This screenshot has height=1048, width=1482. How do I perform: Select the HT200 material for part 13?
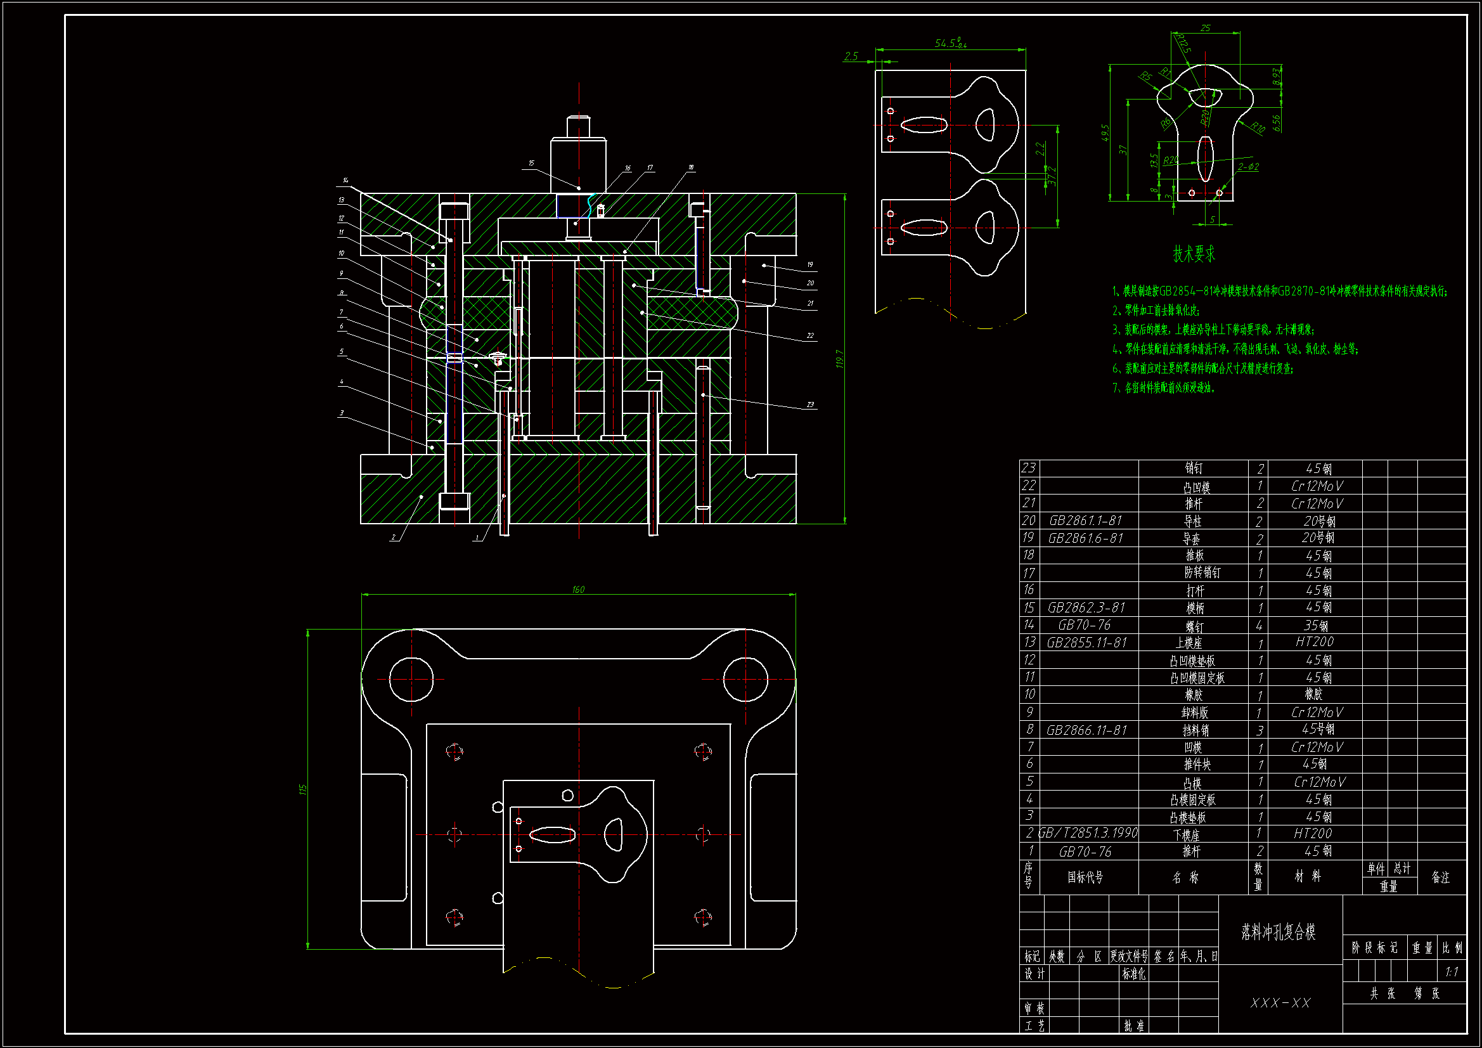(1314, 642)
